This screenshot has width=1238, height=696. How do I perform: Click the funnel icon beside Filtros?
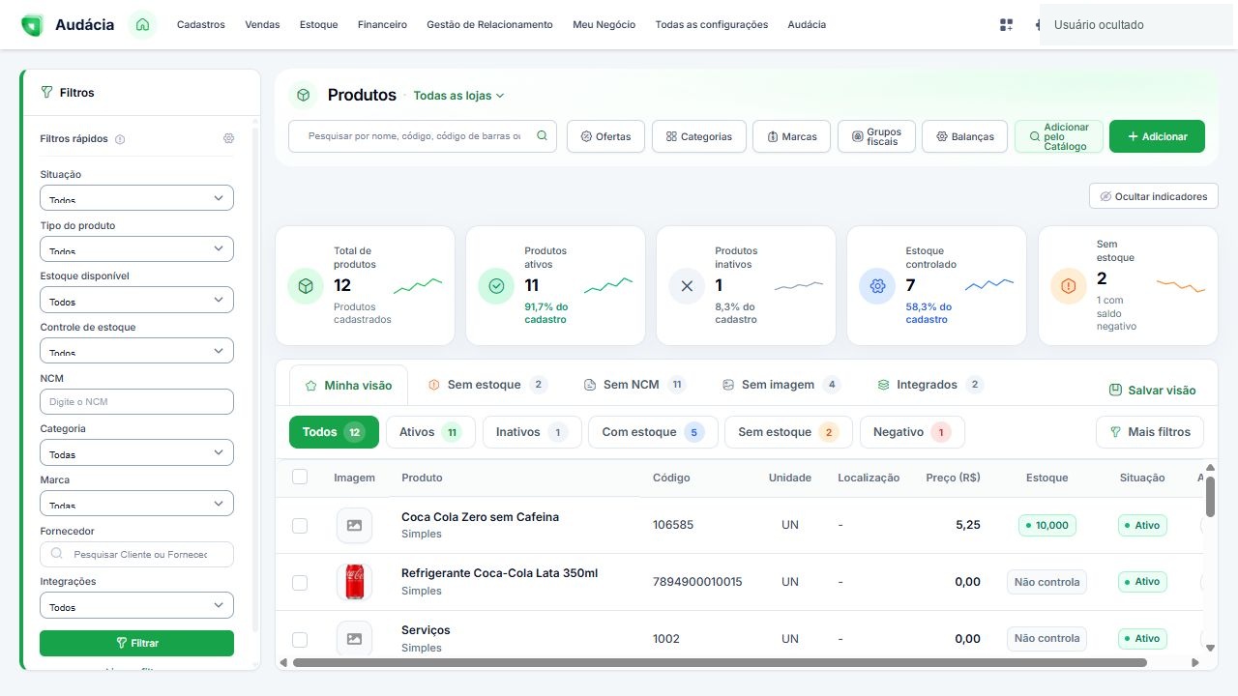coord(46,93)
